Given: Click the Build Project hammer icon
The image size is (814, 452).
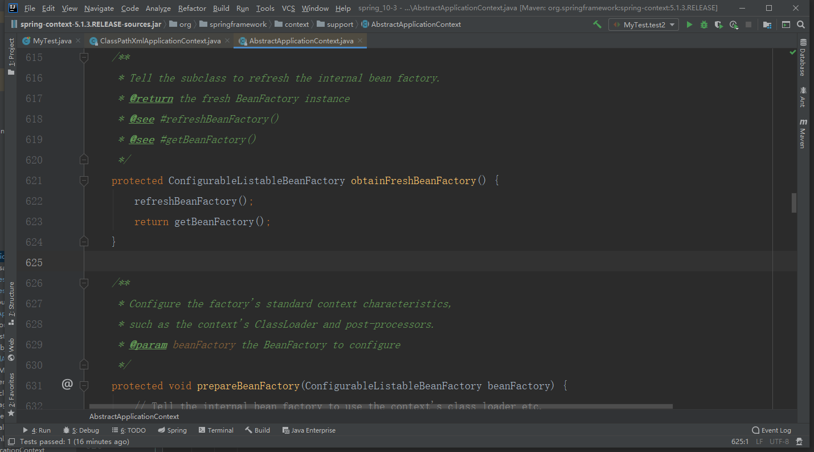Looking at the screenshot, I should (x=597, y=25).
